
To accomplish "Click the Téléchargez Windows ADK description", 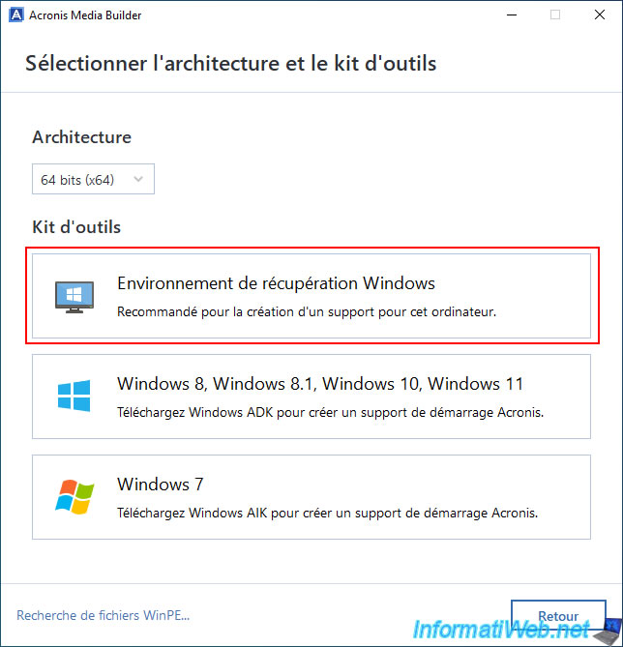I will pos(330,412).
